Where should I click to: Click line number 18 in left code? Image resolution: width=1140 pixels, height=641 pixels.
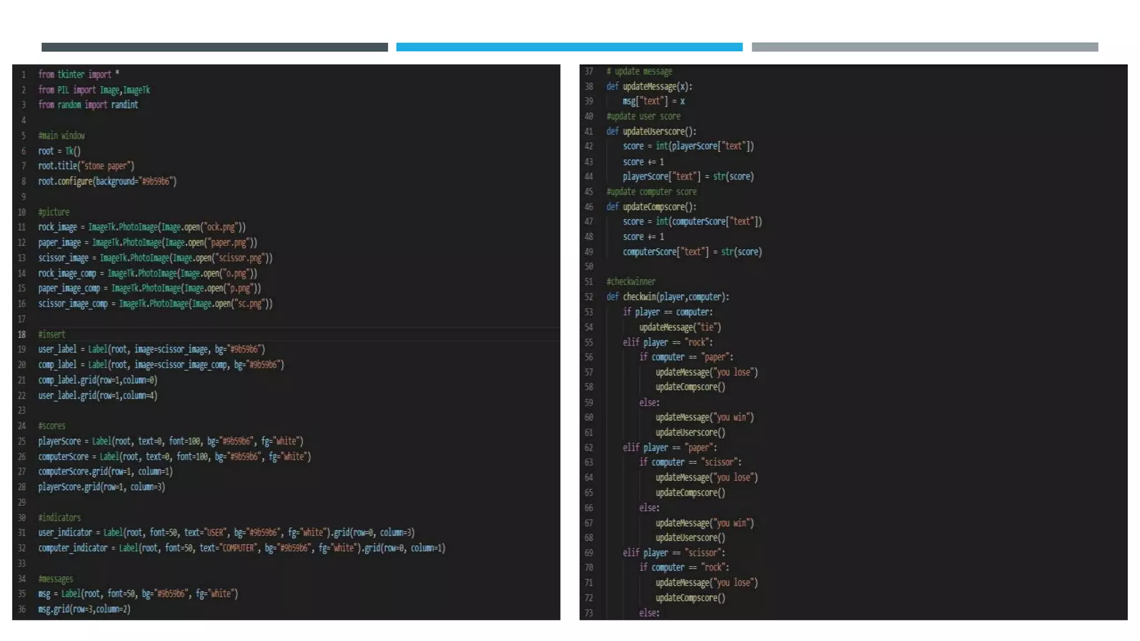(22, 334)
